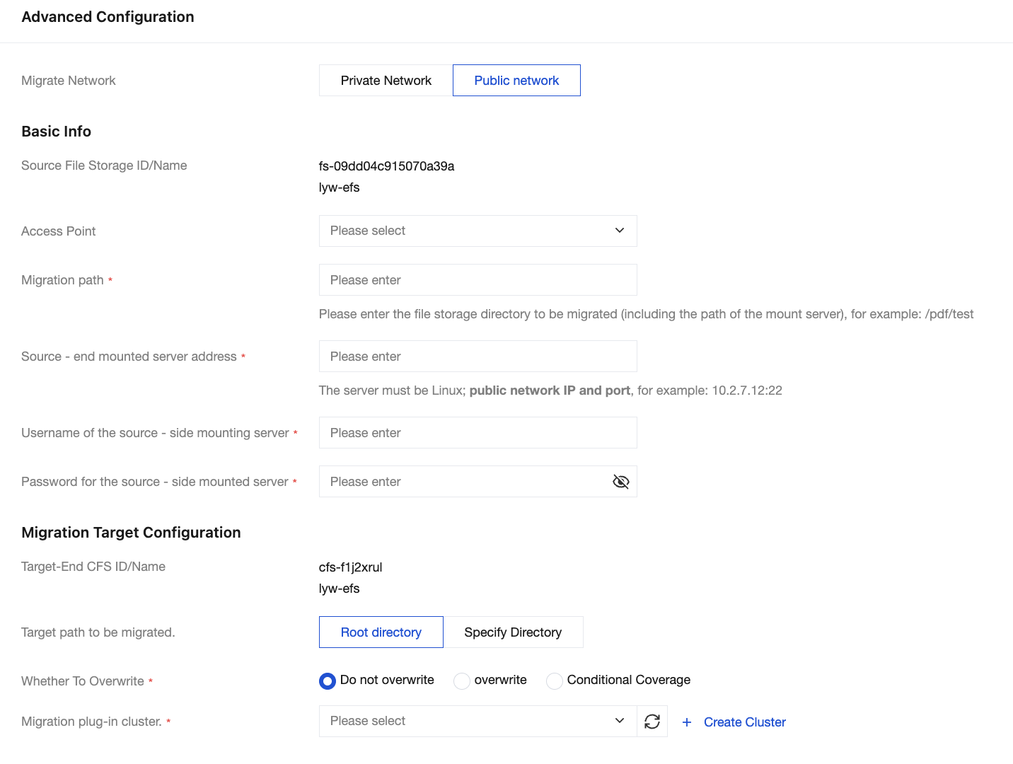Image resolution: width=1013 pixels, height=764 pixels.
Task: Focus the Migration path input field
Action: [477, 280]
